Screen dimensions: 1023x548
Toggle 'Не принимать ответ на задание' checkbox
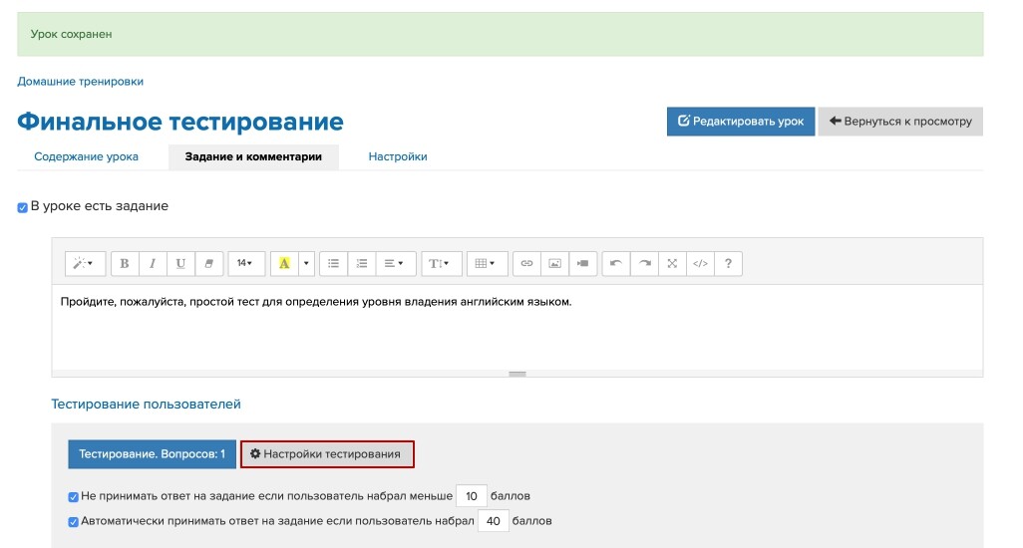(x=73, y=497)
